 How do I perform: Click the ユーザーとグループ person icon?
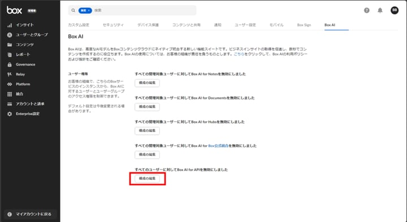point(10,35)
